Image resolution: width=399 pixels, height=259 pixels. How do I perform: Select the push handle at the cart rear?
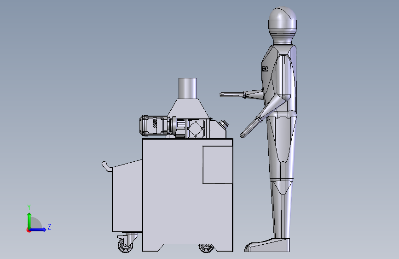tap(107, 166)
